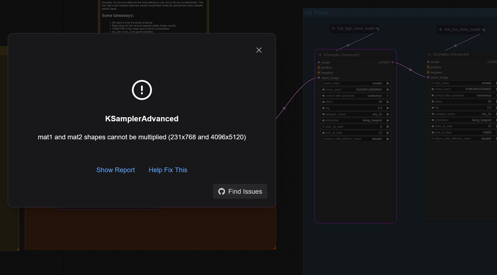Click negative input port on first KSampler

319,73
